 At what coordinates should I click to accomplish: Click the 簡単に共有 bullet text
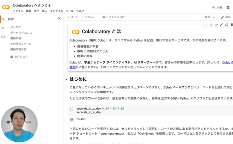[84, 56]
